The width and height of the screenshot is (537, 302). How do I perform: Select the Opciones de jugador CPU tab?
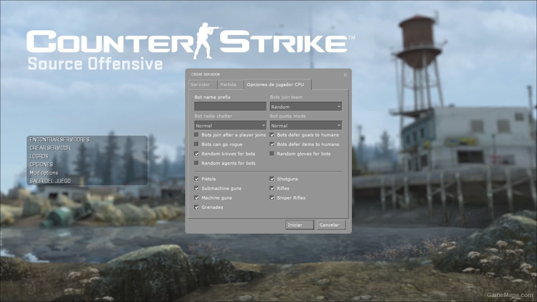(x=278, y=84)
